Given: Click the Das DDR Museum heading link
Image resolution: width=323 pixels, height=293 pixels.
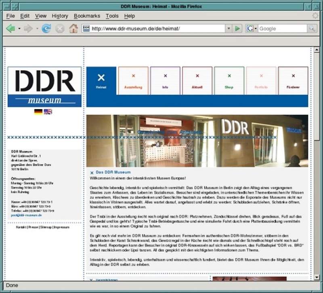Looking at the screenshot, I should [x=113, y=172].
